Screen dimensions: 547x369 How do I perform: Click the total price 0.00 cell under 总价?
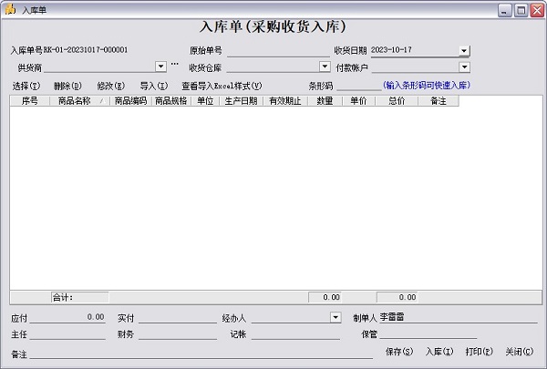tap(397, 298)
